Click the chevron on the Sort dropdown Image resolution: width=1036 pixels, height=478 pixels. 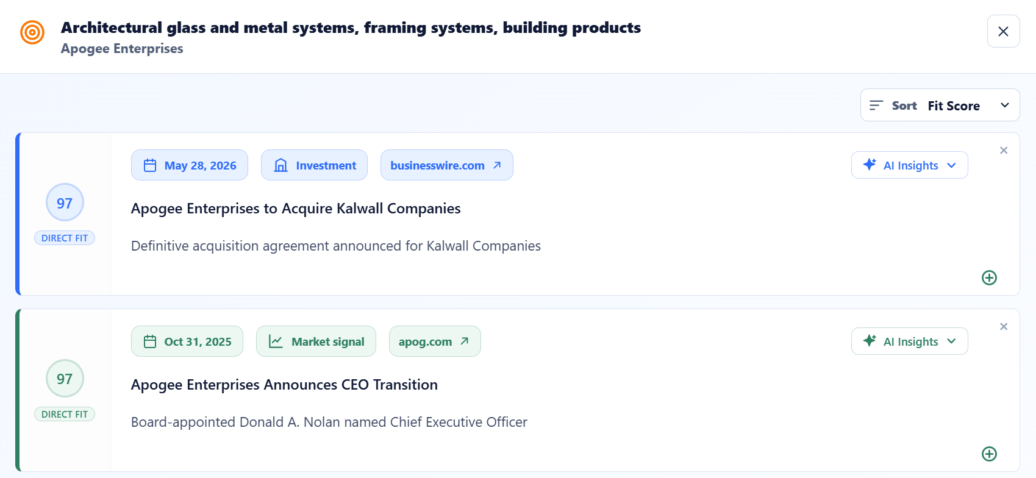pyautogui.click(x=1005, y=105)
